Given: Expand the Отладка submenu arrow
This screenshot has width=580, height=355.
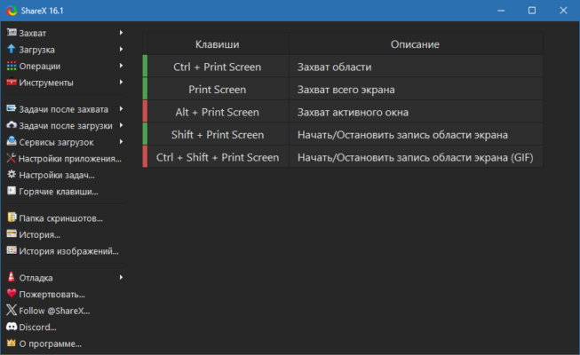Looking at the screenshot, I should coord(121,277).
